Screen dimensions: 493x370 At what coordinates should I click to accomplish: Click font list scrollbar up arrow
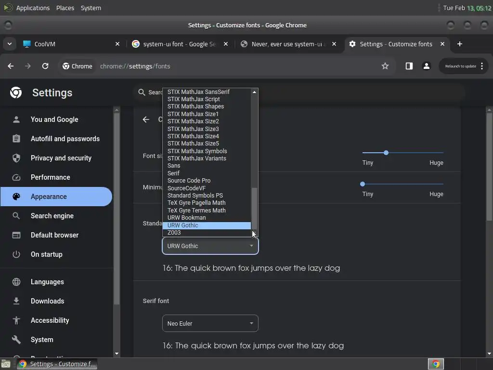[x=254, y=92]
